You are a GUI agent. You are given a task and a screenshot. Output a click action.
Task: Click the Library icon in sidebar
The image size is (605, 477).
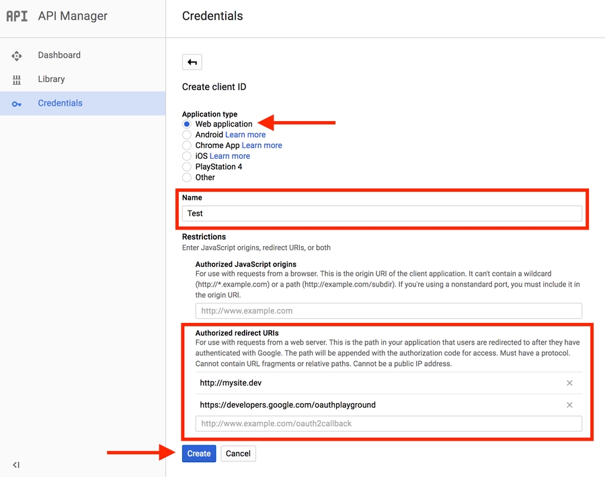click(x=17, y=79)
